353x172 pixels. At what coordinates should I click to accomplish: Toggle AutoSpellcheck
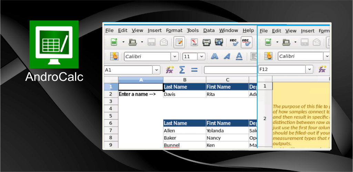(246, 42)
